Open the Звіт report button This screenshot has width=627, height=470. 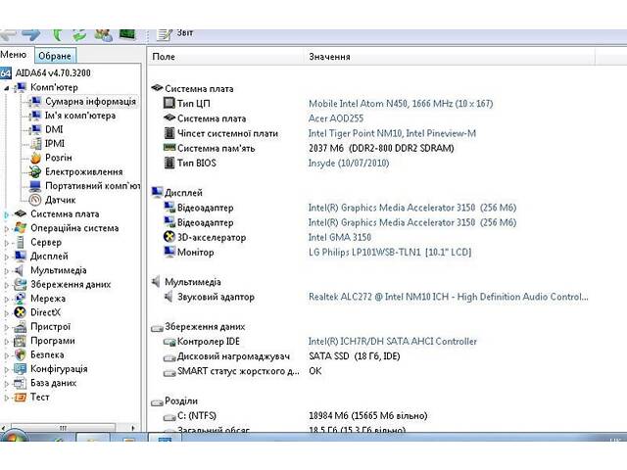[x=175, y=34]
